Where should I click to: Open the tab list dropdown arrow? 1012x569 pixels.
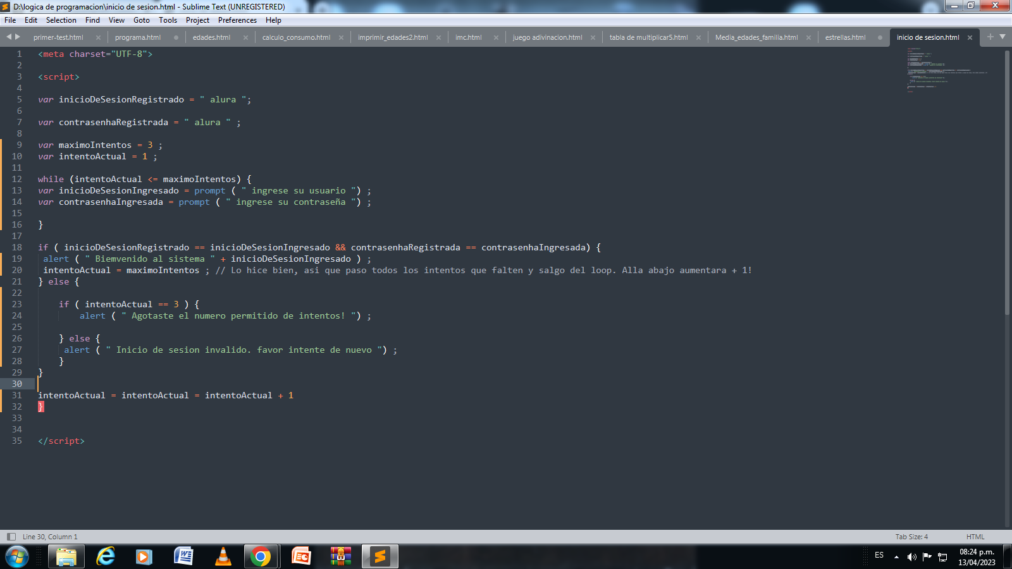(x=1003, y=37)
